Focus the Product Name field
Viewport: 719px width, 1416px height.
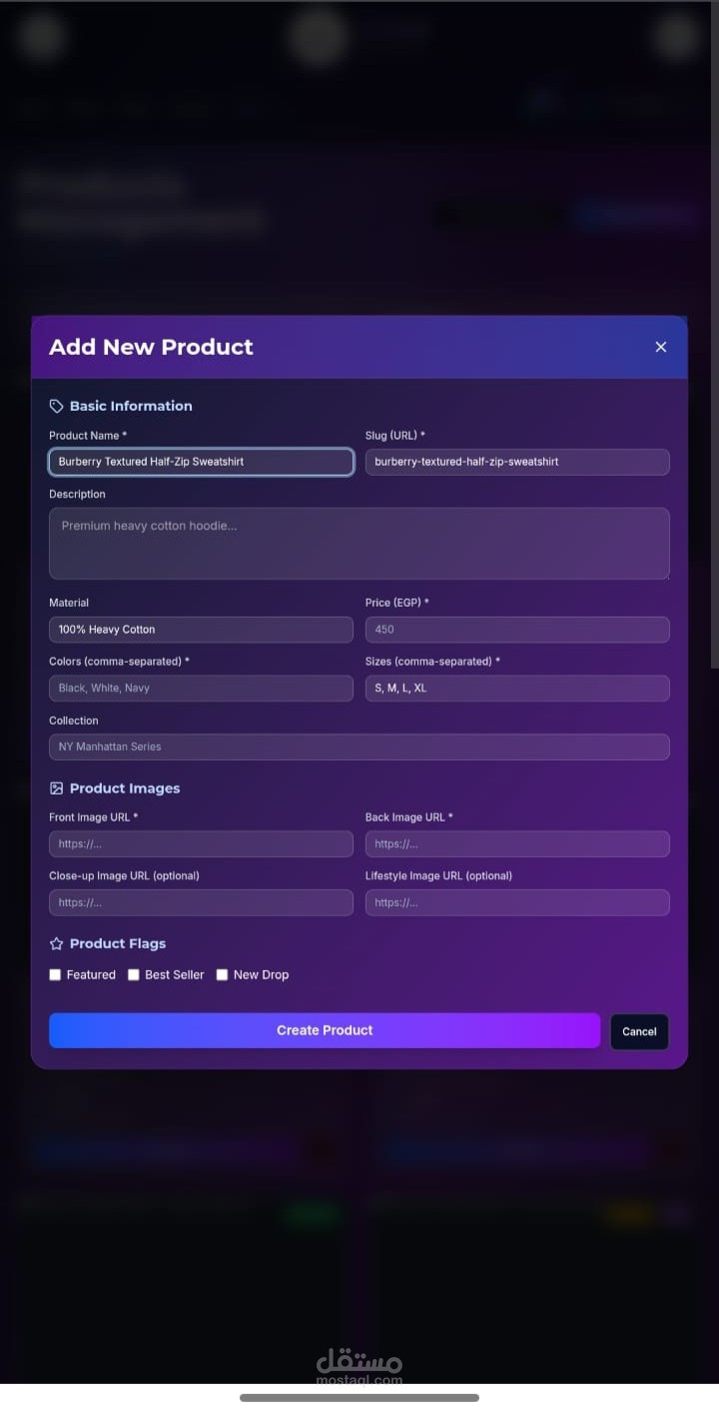[201, 462]
